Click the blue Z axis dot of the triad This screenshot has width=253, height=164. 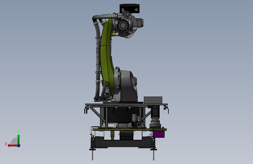coord(19,146)
